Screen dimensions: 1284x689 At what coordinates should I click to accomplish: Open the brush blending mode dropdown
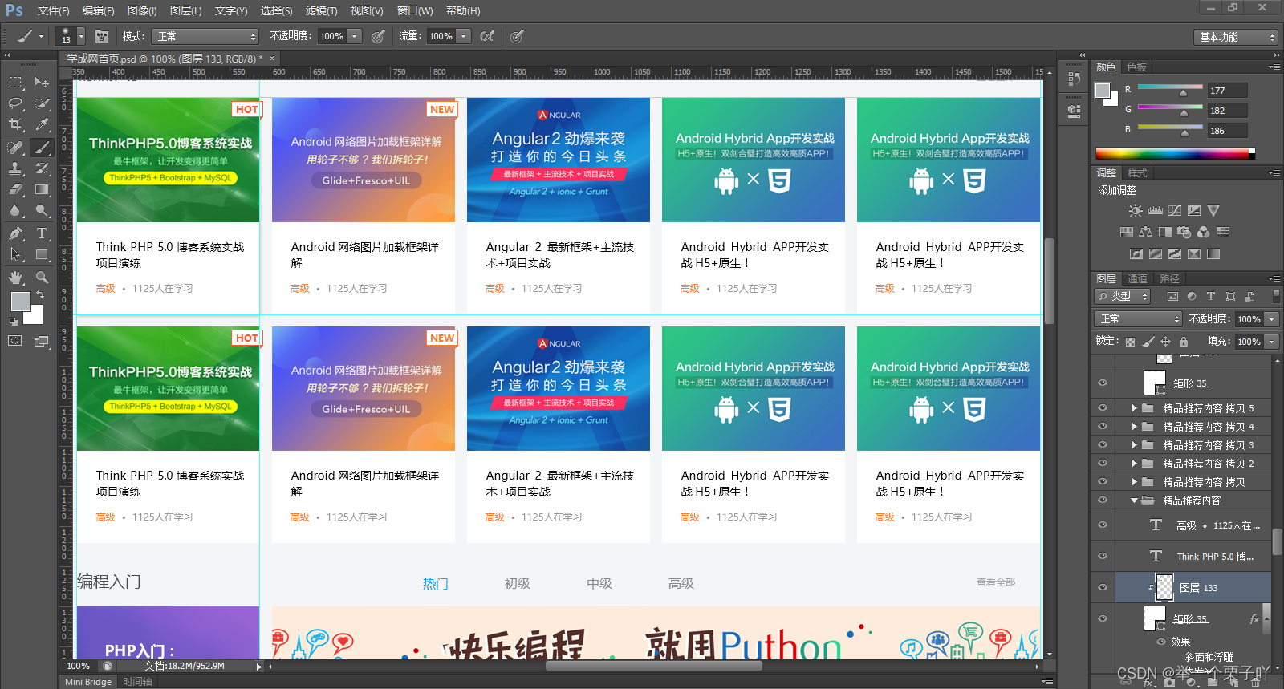[x=205, y=36]
